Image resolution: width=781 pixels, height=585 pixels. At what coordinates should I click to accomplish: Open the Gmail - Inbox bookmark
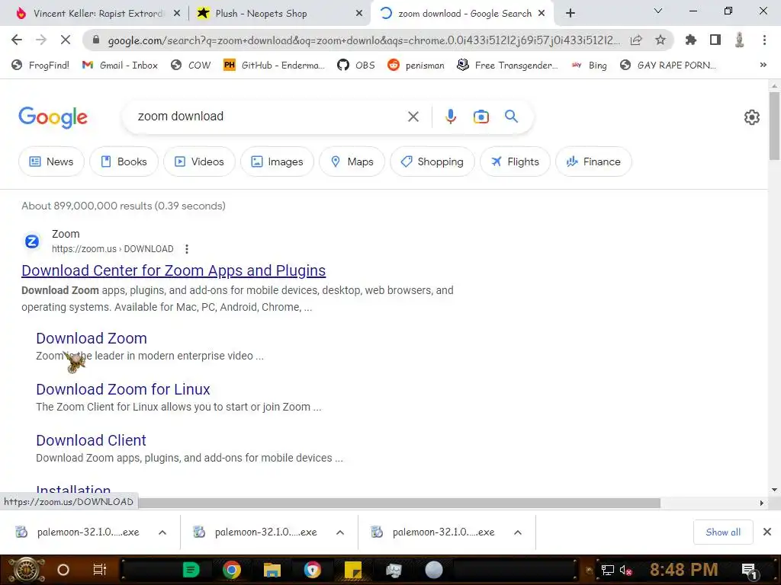click(120, 66)
